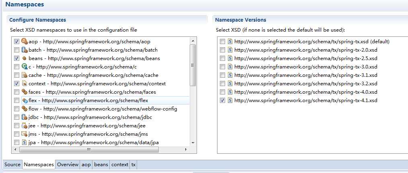Click namespace list vertical scrollbar thumb

pyautogui.click(x=193, y=65)
